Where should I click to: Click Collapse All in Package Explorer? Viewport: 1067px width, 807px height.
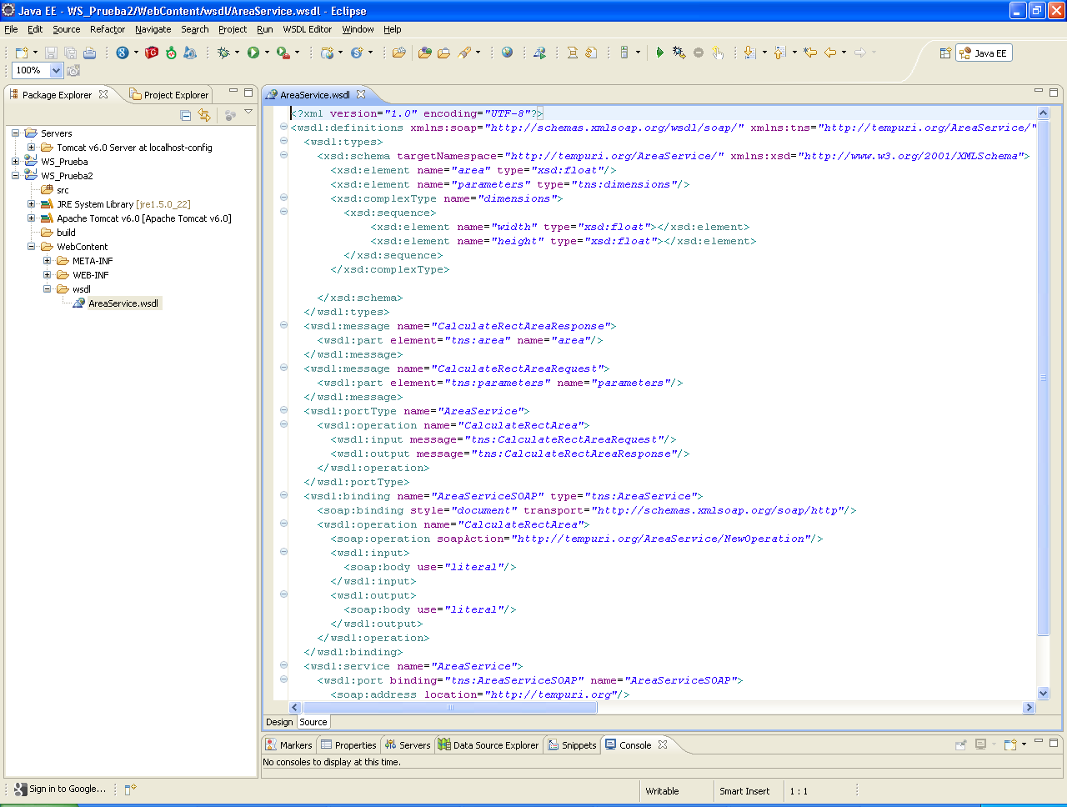[186, 115]
